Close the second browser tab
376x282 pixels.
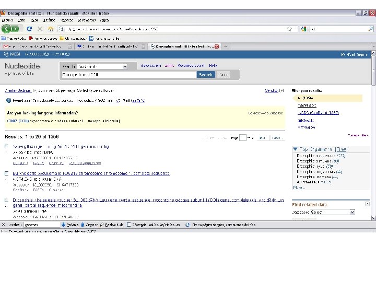(x=144, y=46)
